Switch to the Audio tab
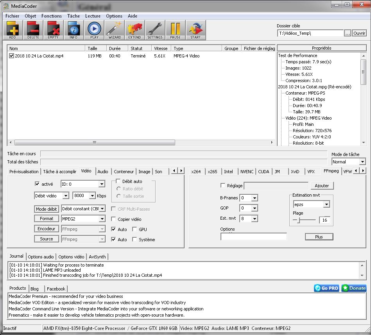The image size is (371, 335). [103, 172]
